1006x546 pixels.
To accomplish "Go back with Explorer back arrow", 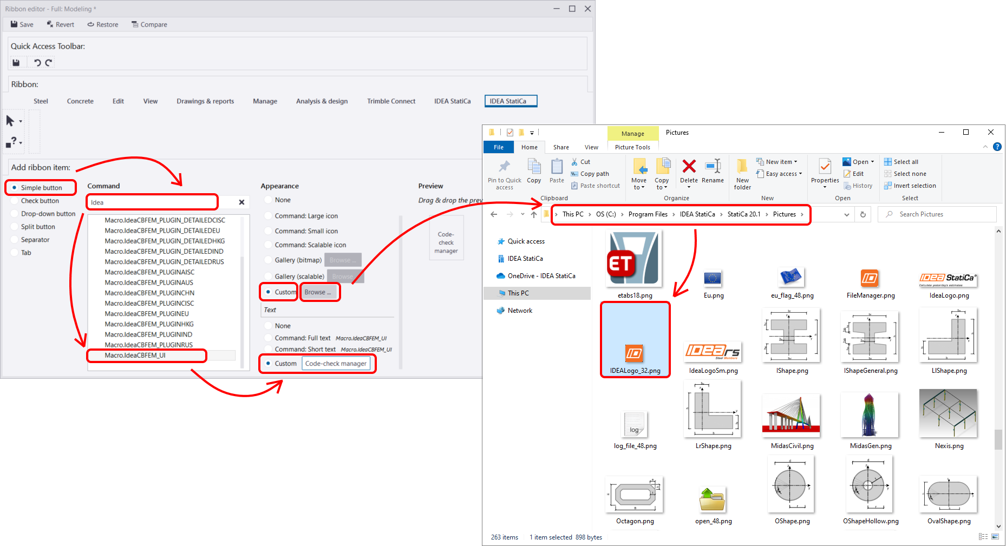I will coord(494,214).
